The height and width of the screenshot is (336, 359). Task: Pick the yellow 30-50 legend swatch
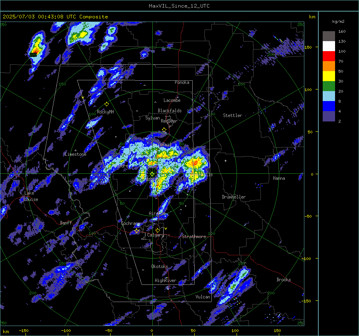coord(329,76)
